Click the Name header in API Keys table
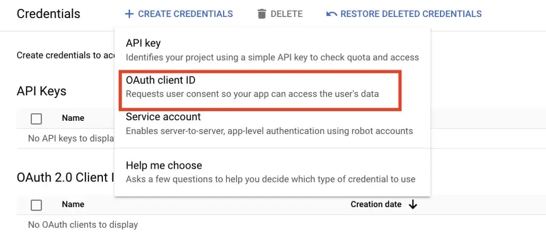The width and height of the screenshot is (546, 232). click(x=73, y=118)
